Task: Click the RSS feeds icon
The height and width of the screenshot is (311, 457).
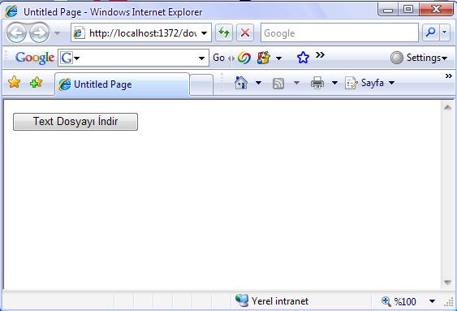Action: click(278, 84)
